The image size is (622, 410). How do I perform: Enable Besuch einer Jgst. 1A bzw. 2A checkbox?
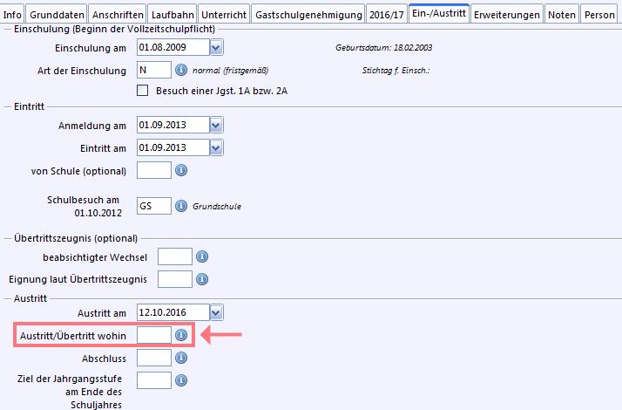pyautogui.click(x=142, y=90)
